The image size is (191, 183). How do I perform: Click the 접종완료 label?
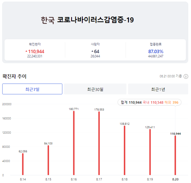point(156,44)
